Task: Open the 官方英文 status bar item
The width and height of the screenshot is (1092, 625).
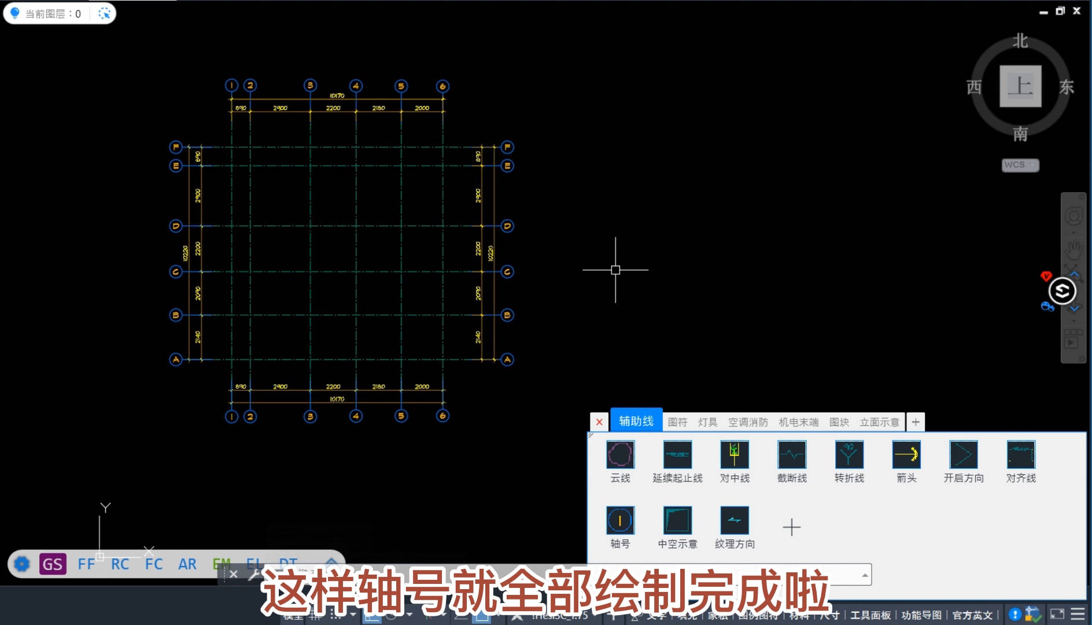Action: [x=972, y=615]
